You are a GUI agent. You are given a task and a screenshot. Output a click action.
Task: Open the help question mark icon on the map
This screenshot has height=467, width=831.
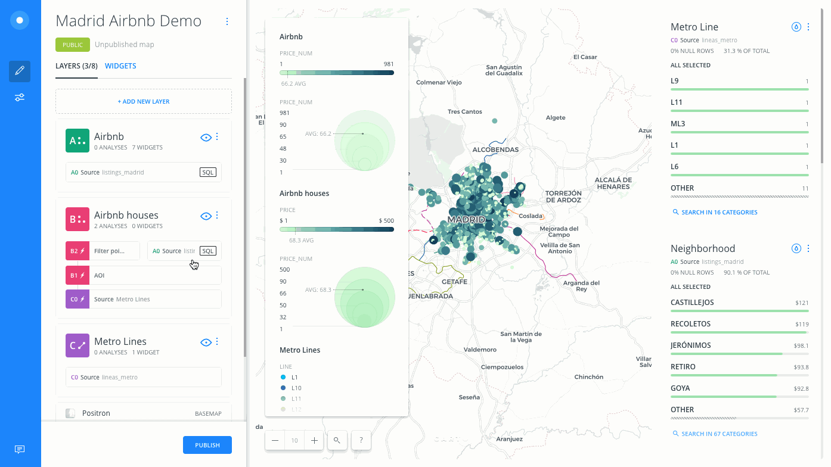coord(361,440)
